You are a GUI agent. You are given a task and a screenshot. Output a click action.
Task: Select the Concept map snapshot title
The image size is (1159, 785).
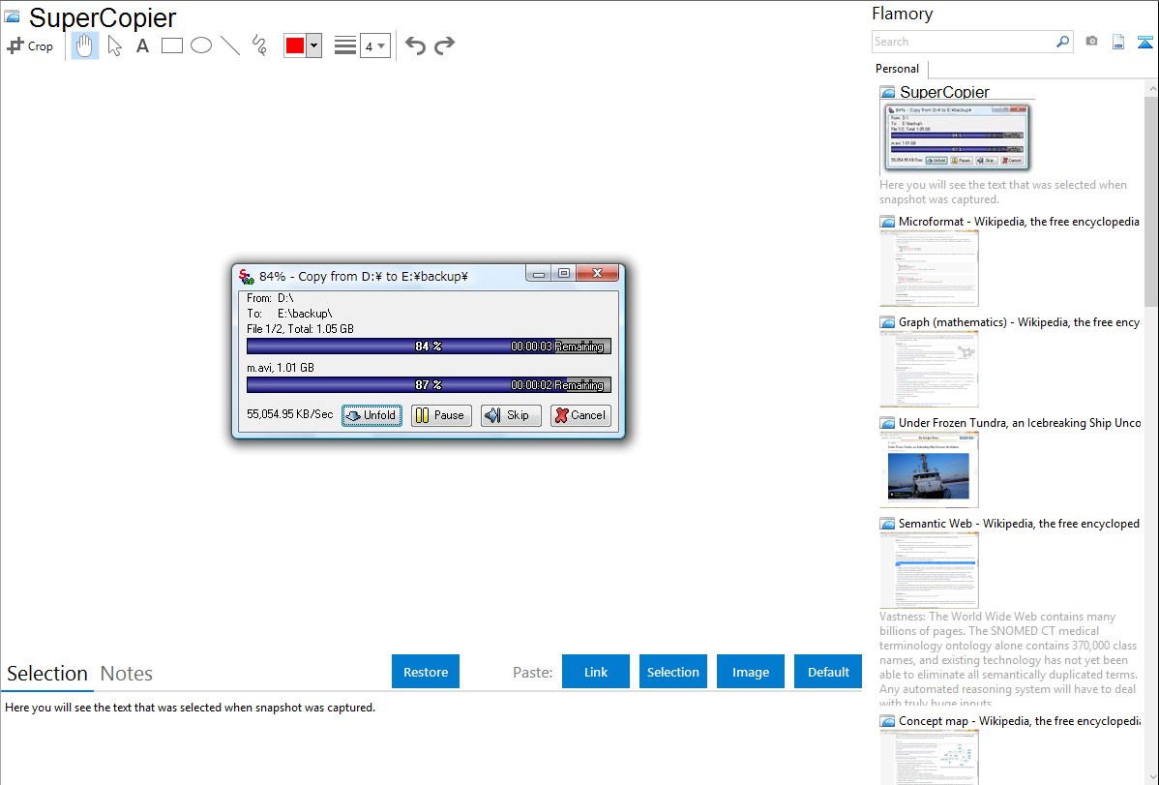(x=1020, y=720)
